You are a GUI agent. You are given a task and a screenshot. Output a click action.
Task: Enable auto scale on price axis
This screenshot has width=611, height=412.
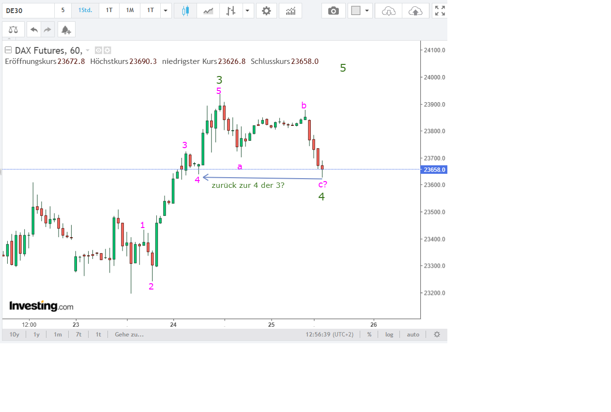(x=413, y=335)
